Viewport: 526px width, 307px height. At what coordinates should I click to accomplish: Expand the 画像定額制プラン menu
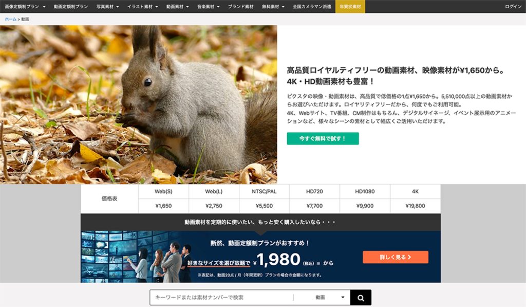(x=25, y=7)
